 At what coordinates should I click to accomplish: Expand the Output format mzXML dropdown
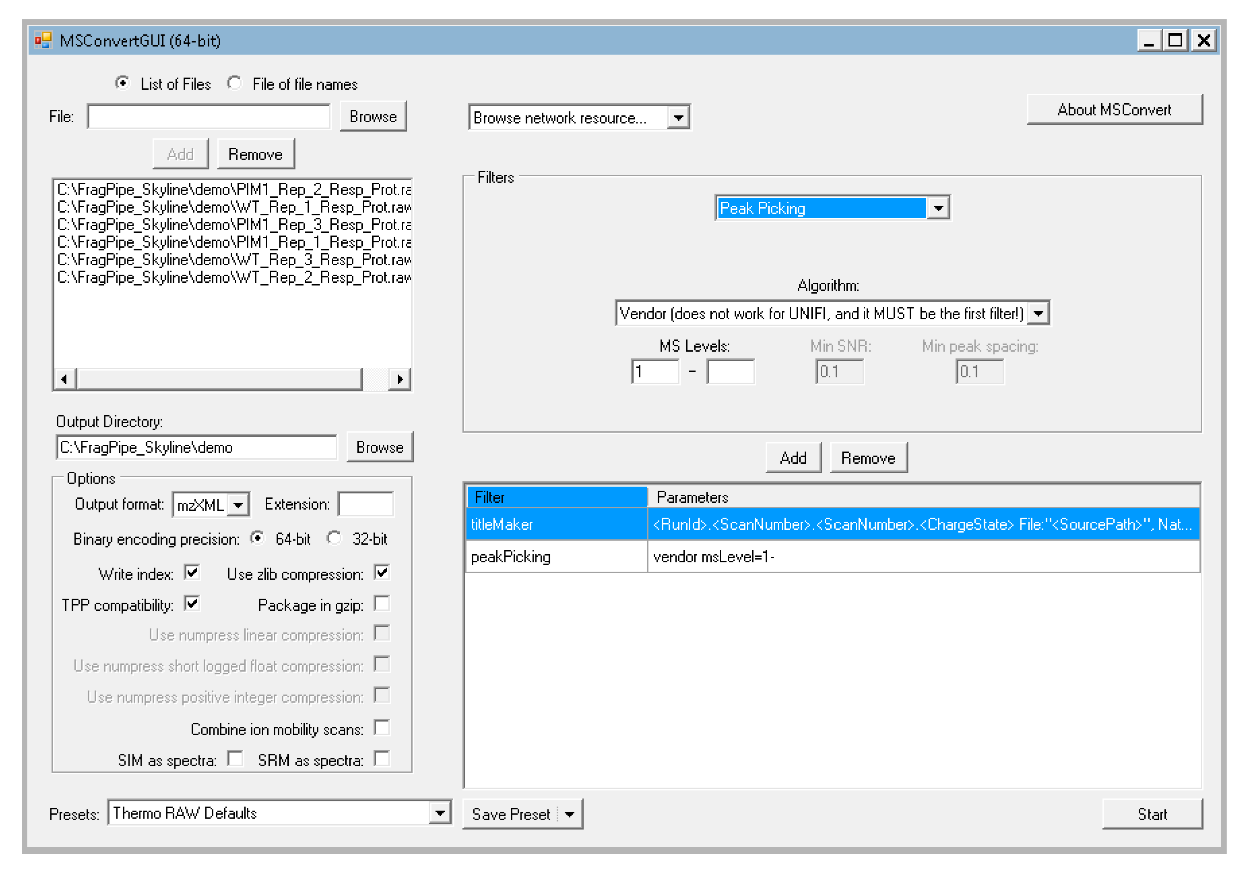tap(238, 505)
